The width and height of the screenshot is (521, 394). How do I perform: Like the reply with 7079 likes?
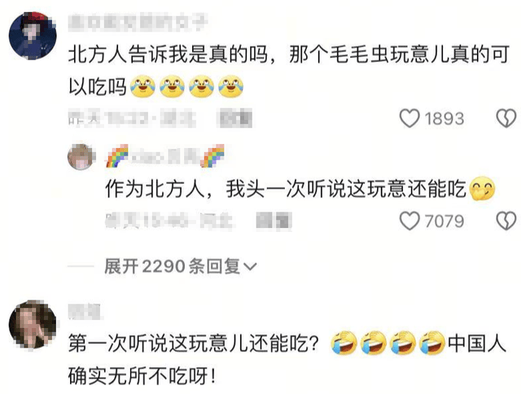[409, 221]
